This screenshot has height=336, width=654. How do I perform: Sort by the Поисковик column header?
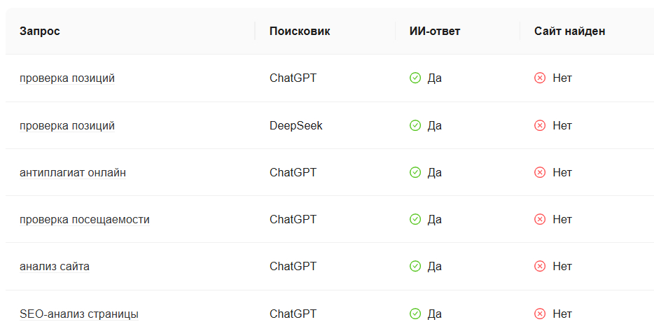click(300, 31)
